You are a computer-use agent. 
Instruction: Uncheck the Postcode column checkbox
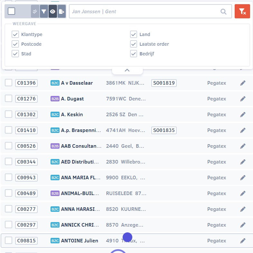[15, 44]
